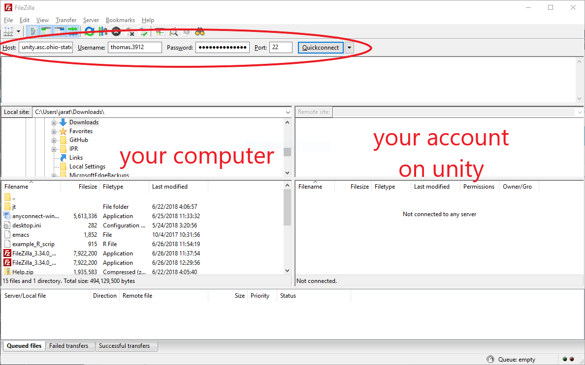
Task: Open the Bookmarks menu
Action: point(120,20)
